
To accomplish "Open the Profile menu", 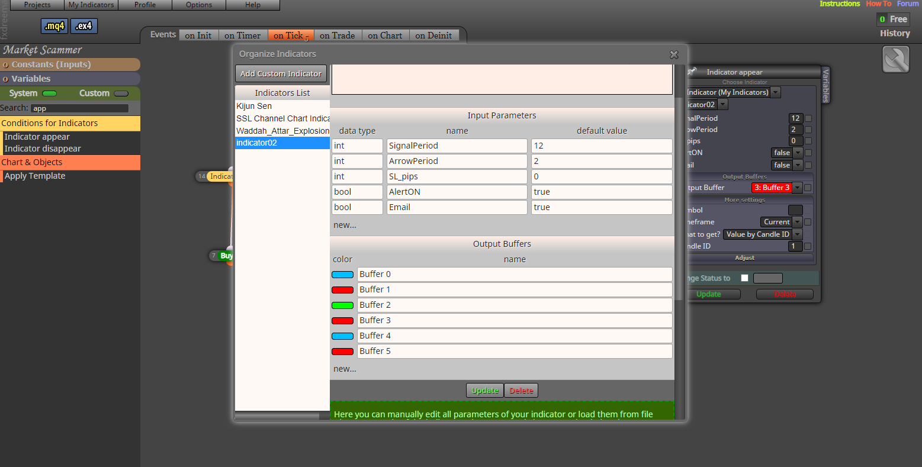I will point(145,5).
